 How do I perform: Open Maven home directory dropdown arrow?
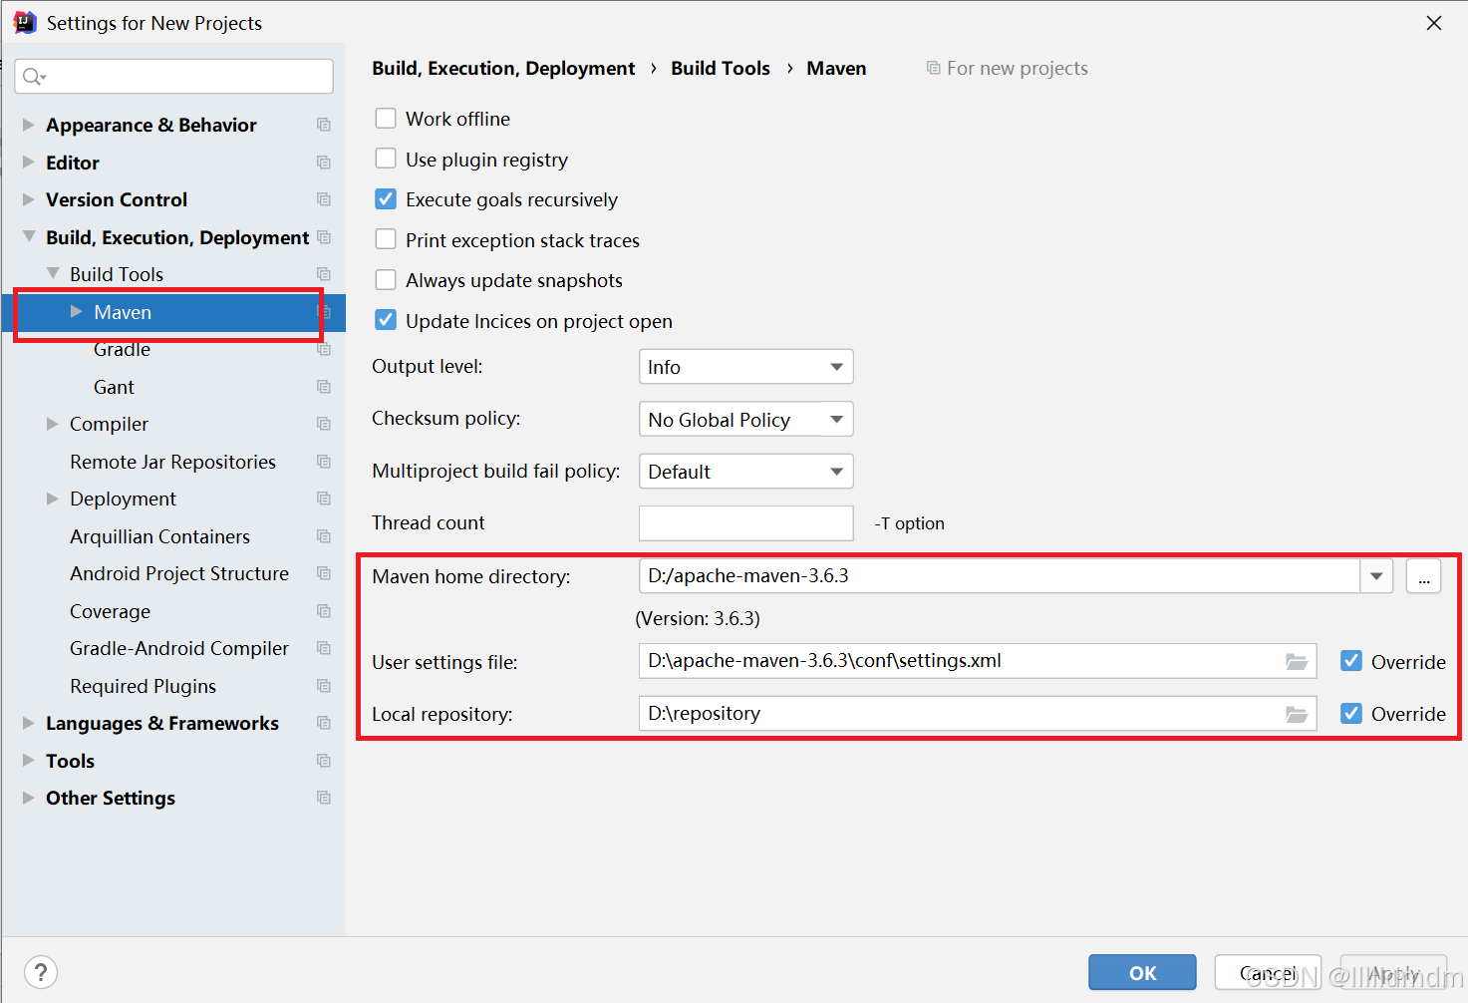click(1376, 576)
